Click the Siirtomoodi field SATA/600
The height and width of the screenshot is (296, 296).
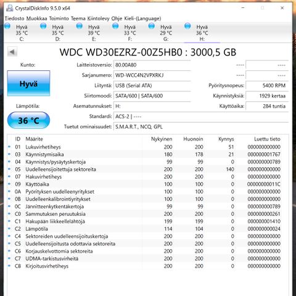point(152,96)
